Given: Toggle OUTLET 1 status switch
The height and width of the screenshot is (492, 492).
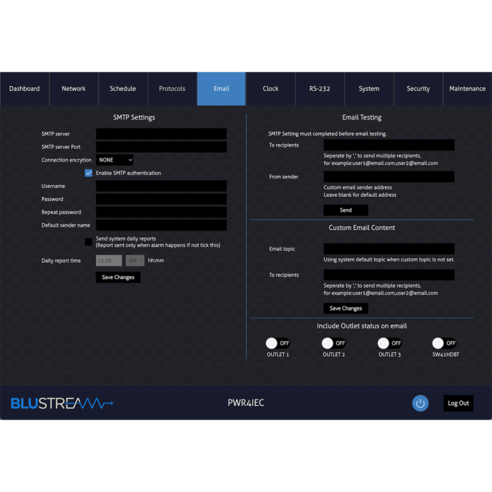Looking at the screenshot, I should coord(278,343).
